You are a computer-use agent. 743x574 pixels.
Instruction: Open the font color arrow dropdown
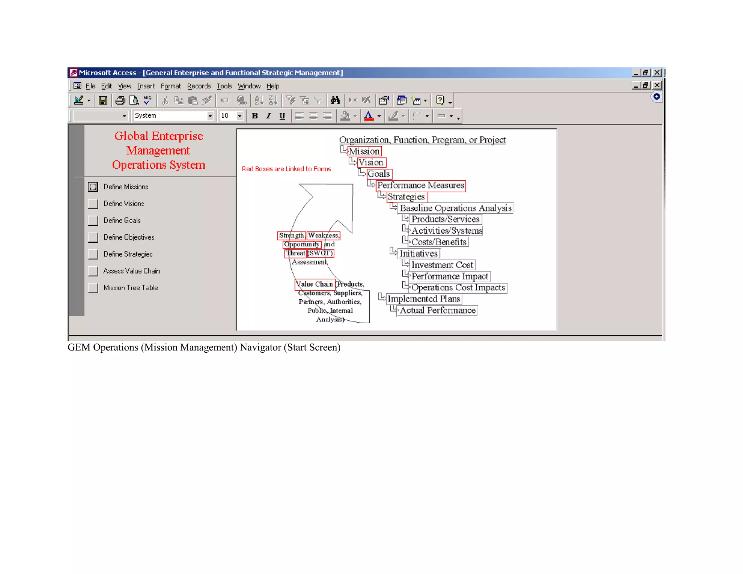[x=379, y=116]
